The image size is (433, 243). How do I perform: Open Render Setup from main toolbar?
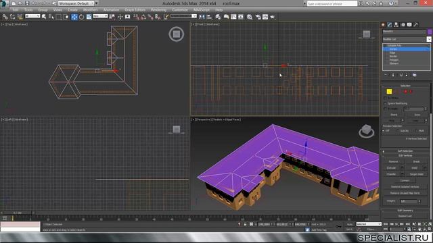coord(258,17)
